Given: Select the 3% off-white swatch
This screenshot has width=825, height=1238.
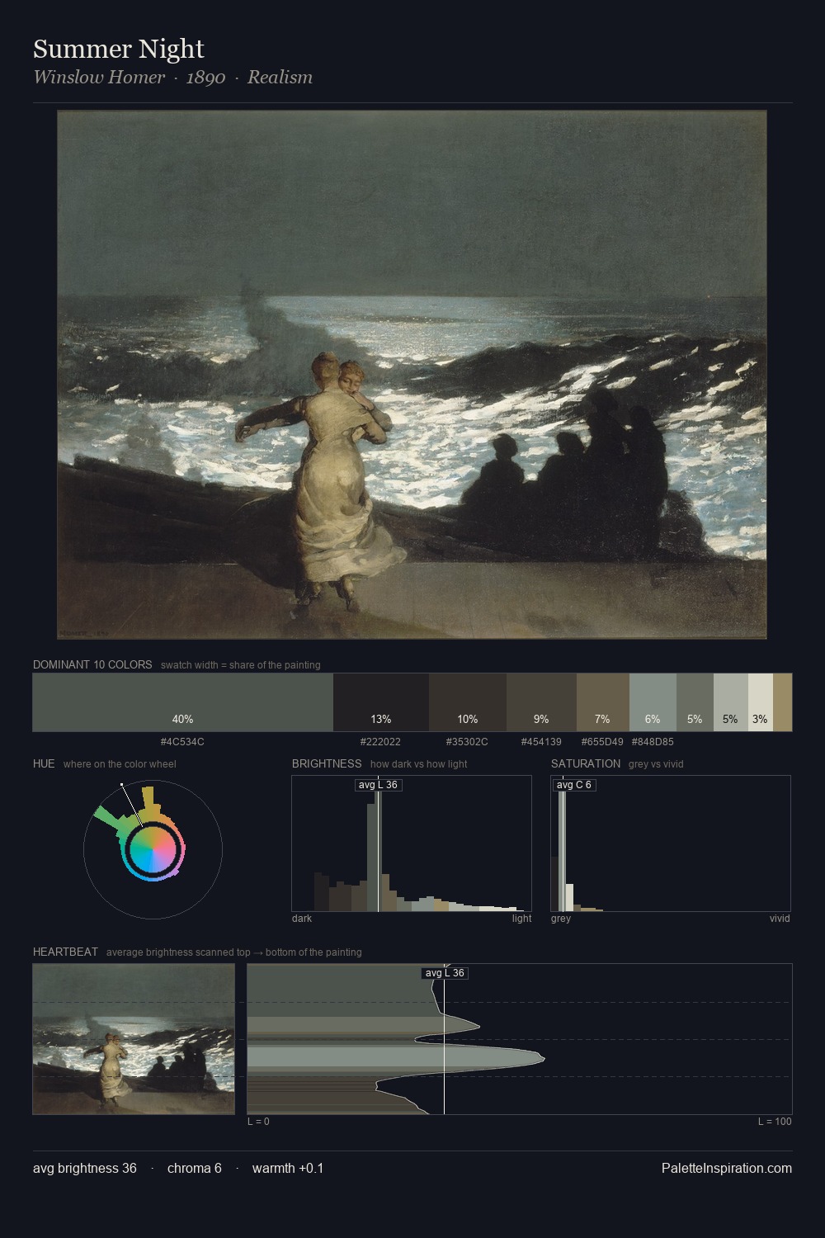Looking at the screenshot, I should (761, 702).
